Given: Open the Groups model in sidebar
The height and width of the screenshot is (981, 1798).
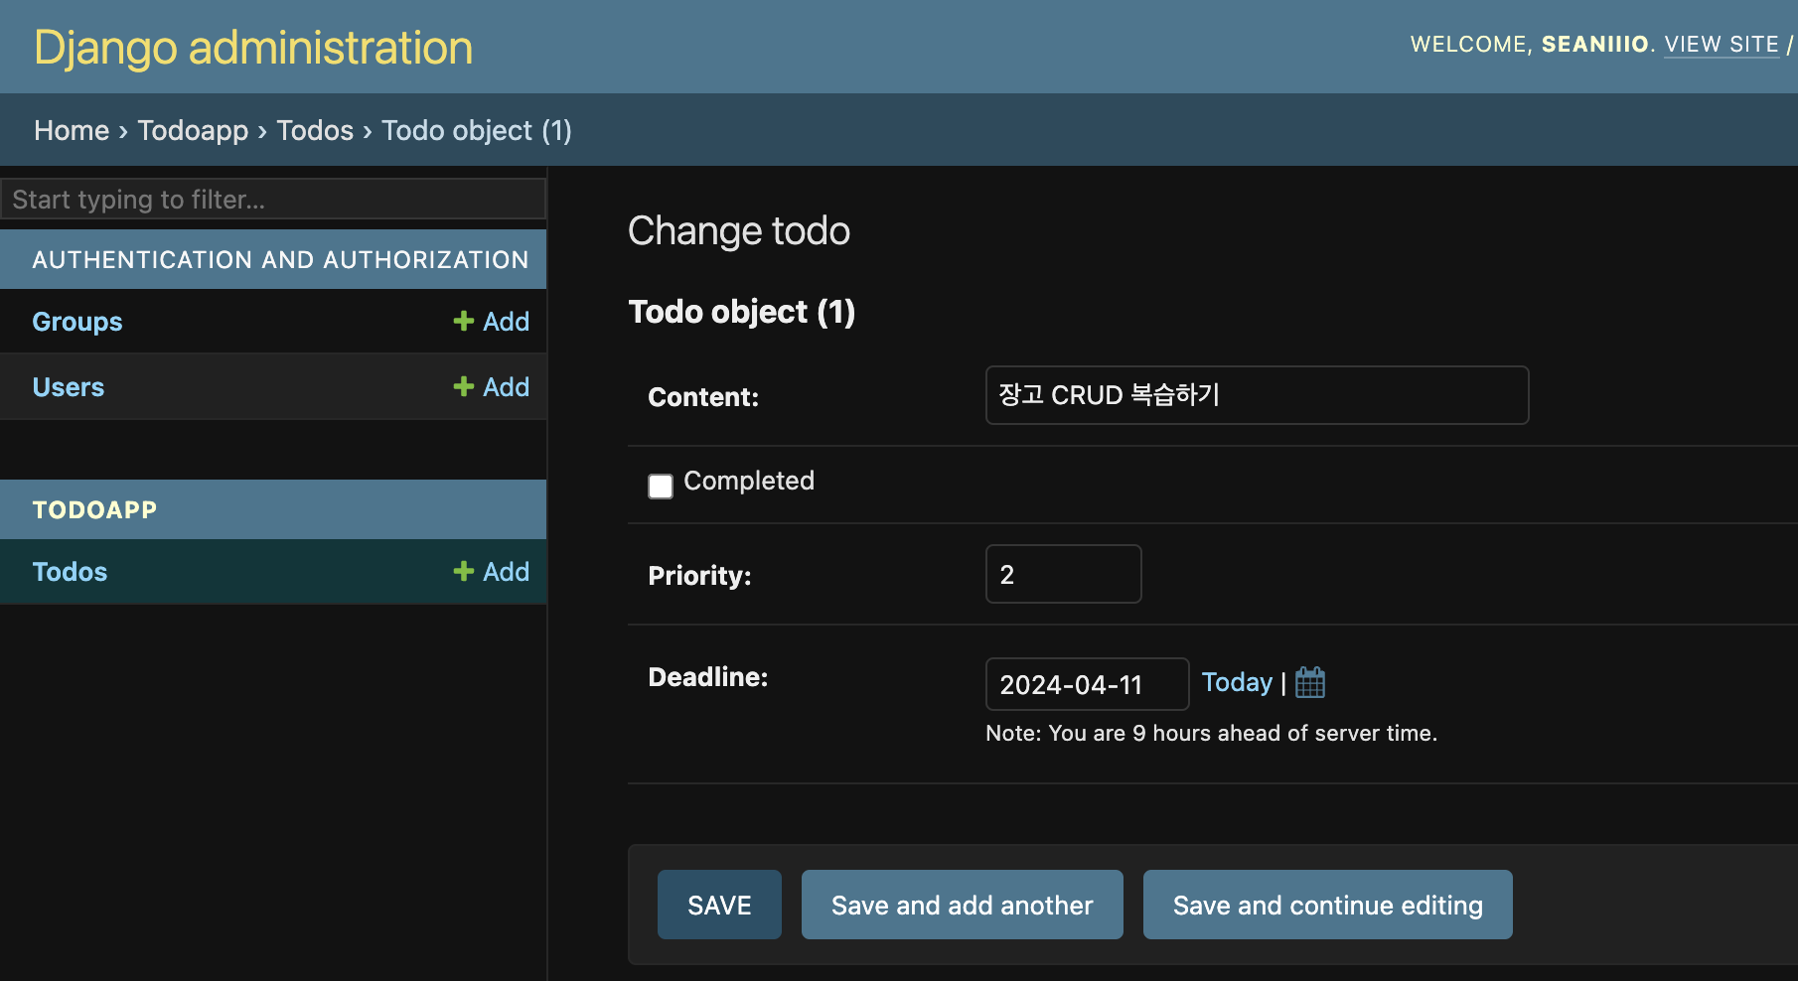Looking at the screenshot, I should 77,322.
